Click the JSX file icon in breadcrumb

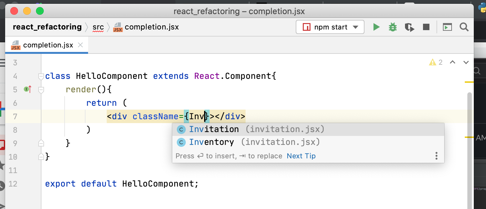tap(118, 27)
